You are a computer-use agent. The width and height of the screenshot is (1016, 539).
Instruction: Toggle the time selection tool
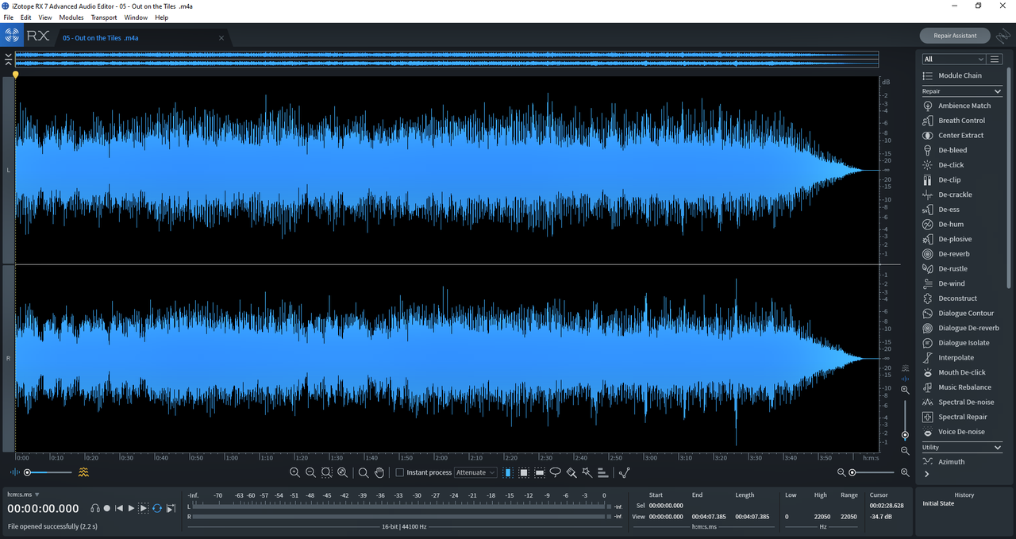(508, 472)
